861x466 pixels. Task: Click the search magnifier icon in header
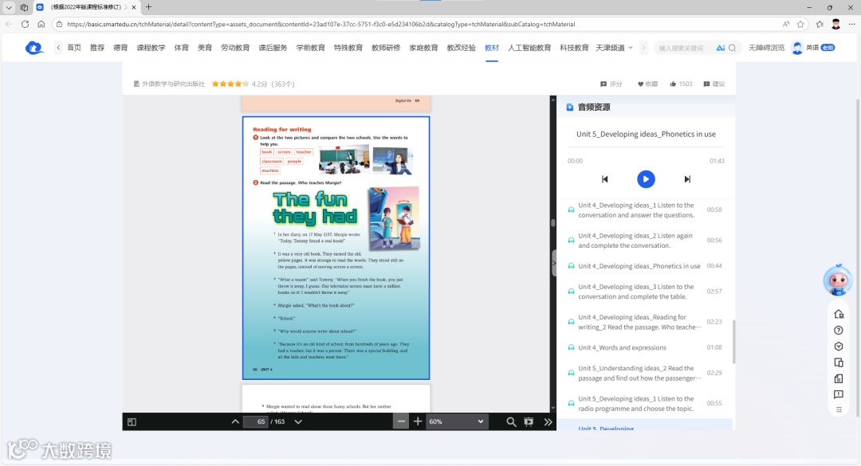coord(733,49)
